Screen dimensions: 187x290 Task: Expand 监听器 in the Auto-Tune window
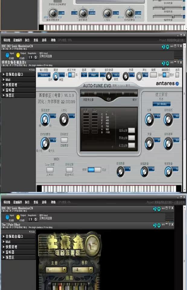(18, 90)
